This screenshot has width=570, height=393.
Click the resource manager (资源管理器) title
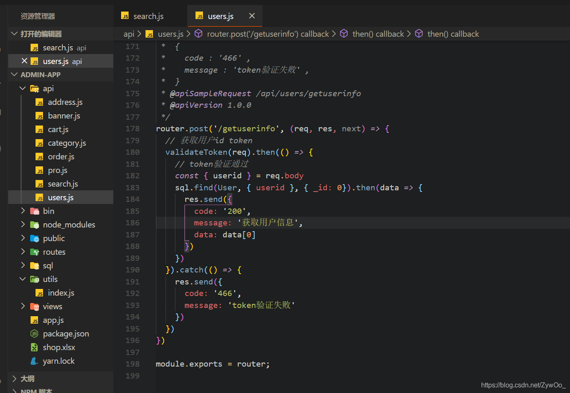[x=38, y=16]
